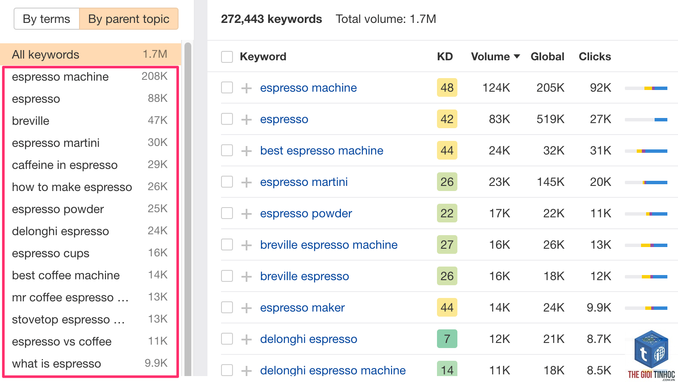The height and width of the screenshot is (382, 678).
Task: Switch to By terms tab
Action: click(x=46, y=19)
